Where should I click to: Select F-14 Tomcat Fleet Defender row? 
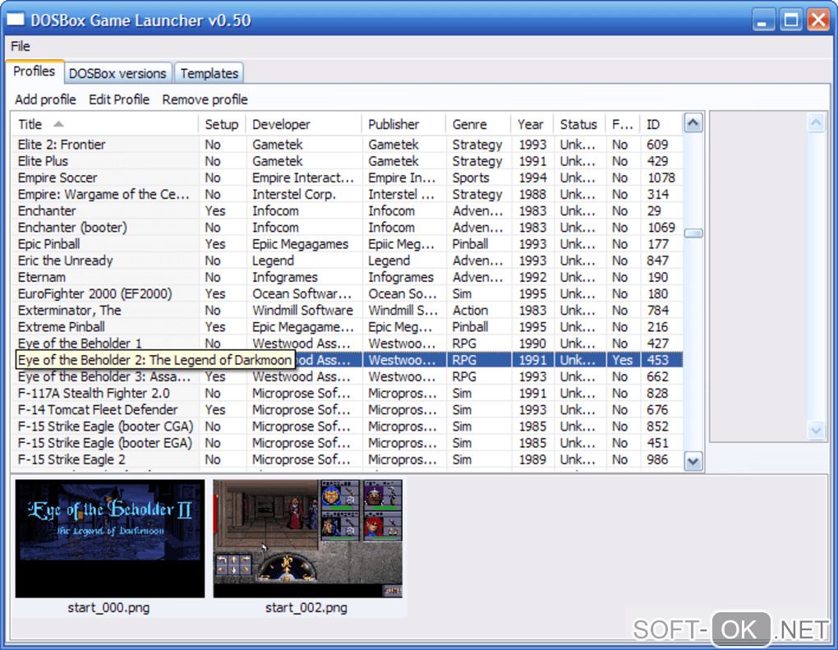(x=348, y=409)
